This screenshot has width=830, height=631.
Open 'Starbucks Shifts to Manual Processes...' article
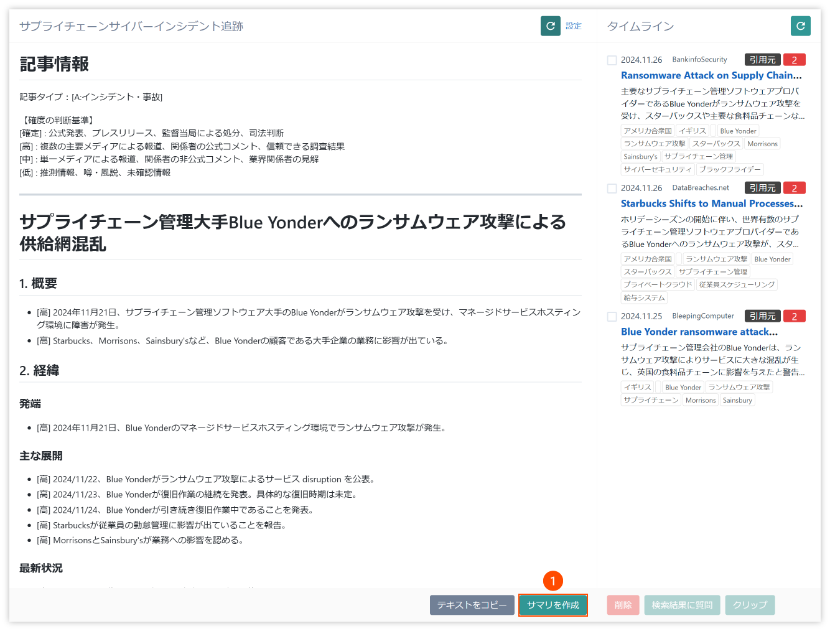click(x=712, y=203)
